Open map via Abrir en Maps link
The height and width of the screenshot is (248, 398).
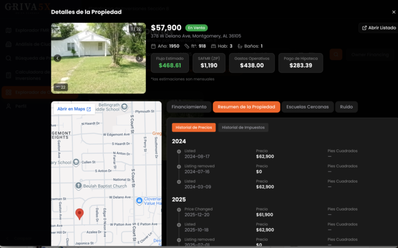pos(74,109)
